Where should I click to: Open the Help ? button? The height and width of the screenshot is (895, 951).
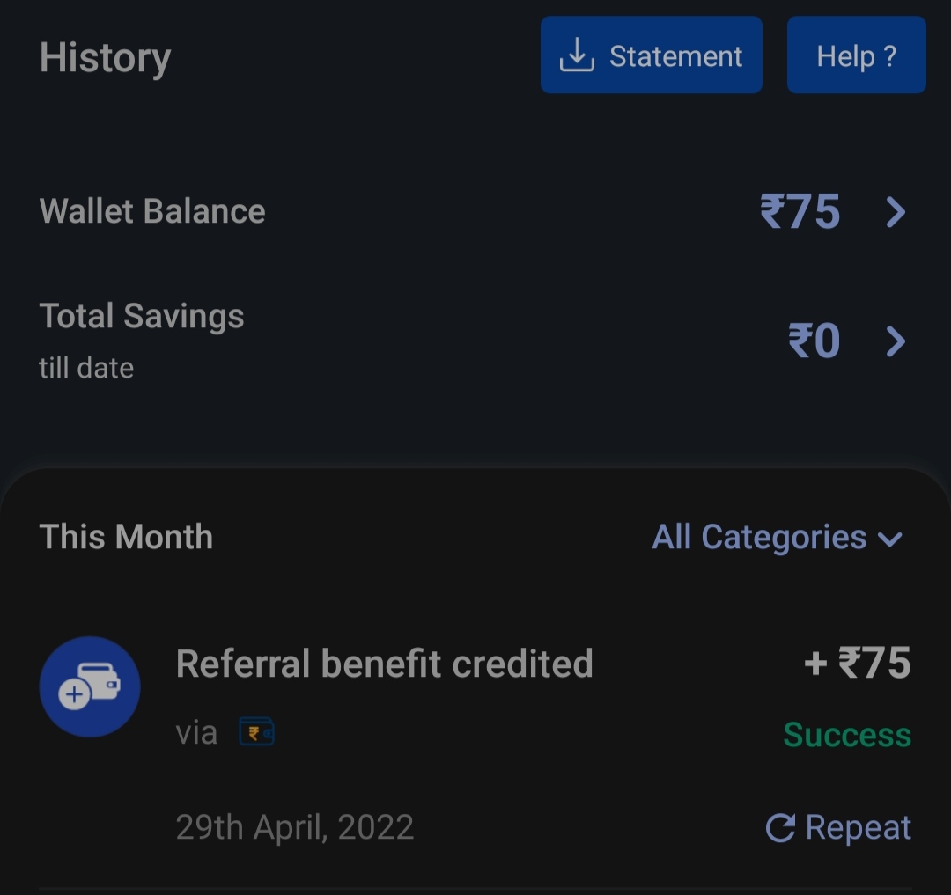pos(856,55)
